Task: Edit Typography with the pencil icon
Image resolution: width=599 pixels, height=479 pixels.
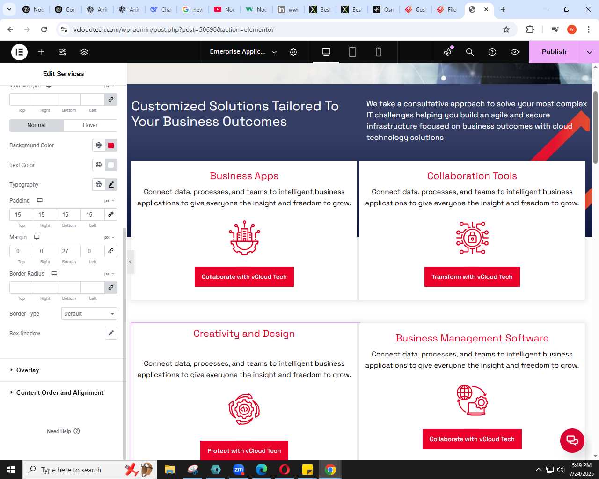Action: [x=111, y=185]
